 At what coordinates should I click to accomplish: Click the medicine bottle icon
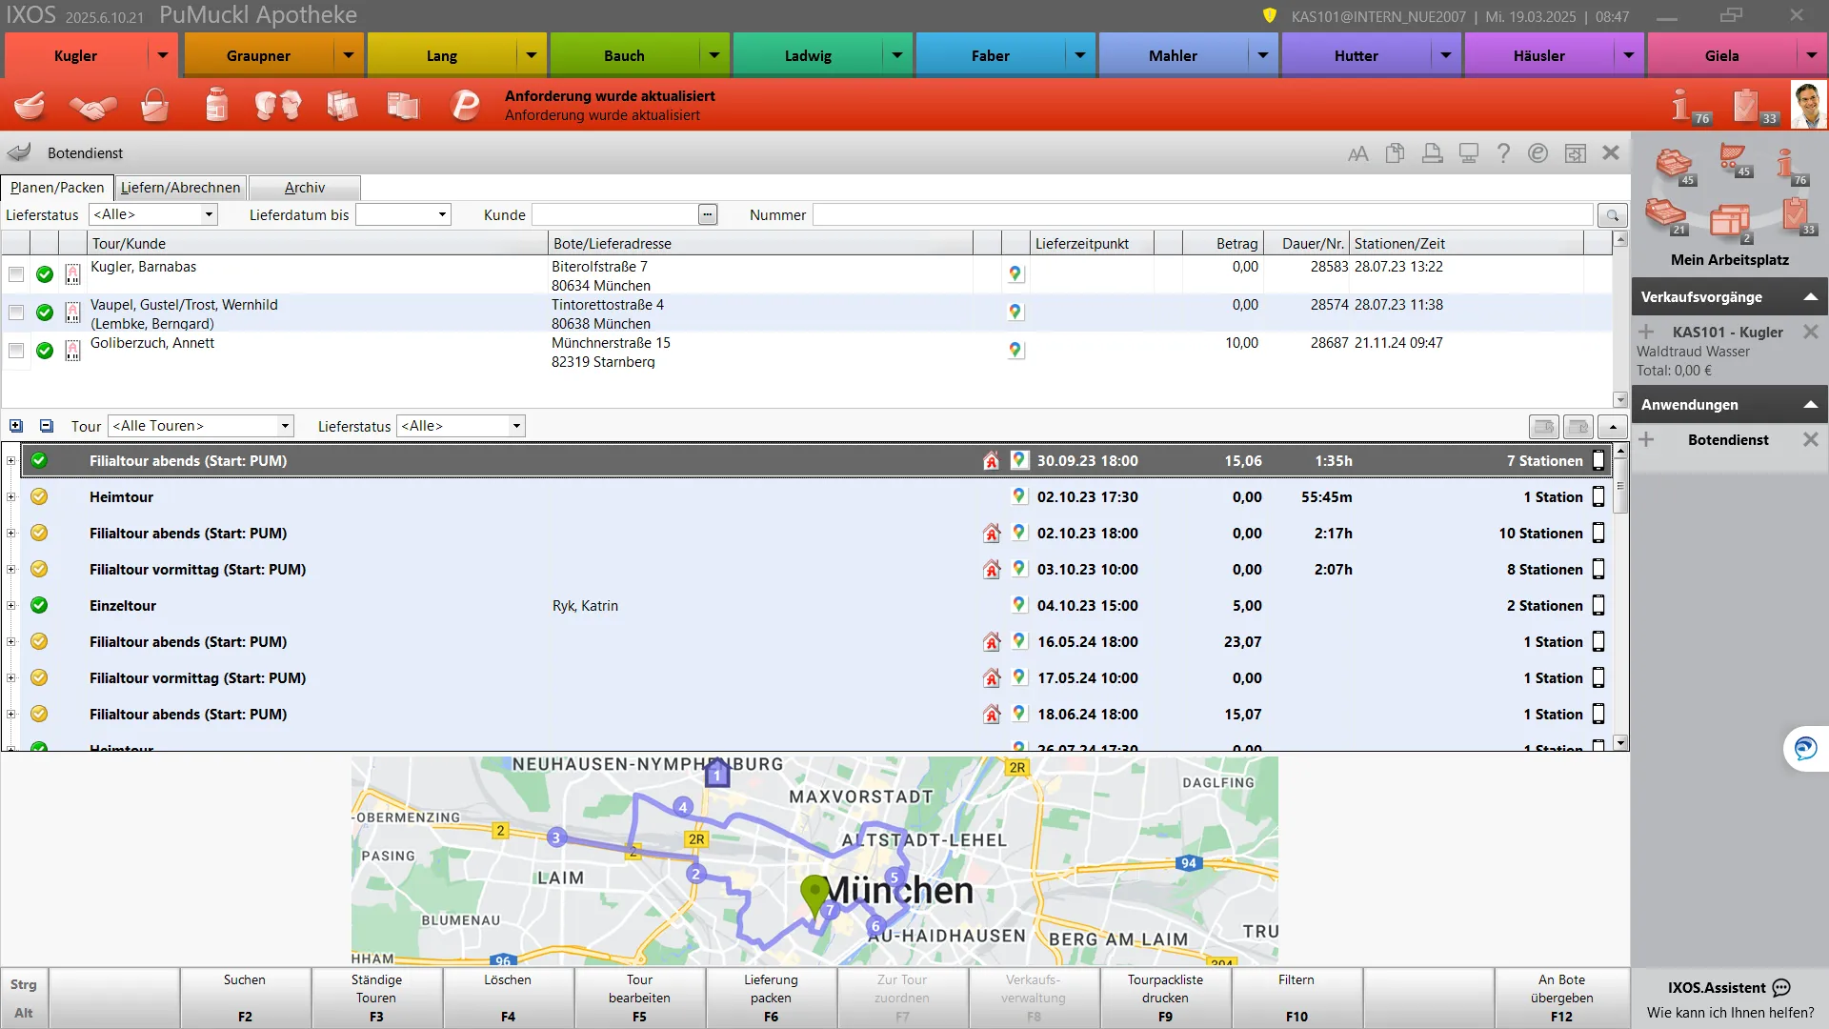pos(217,105)
